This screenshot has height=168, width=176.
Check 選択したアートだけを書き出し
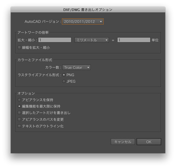19,113
